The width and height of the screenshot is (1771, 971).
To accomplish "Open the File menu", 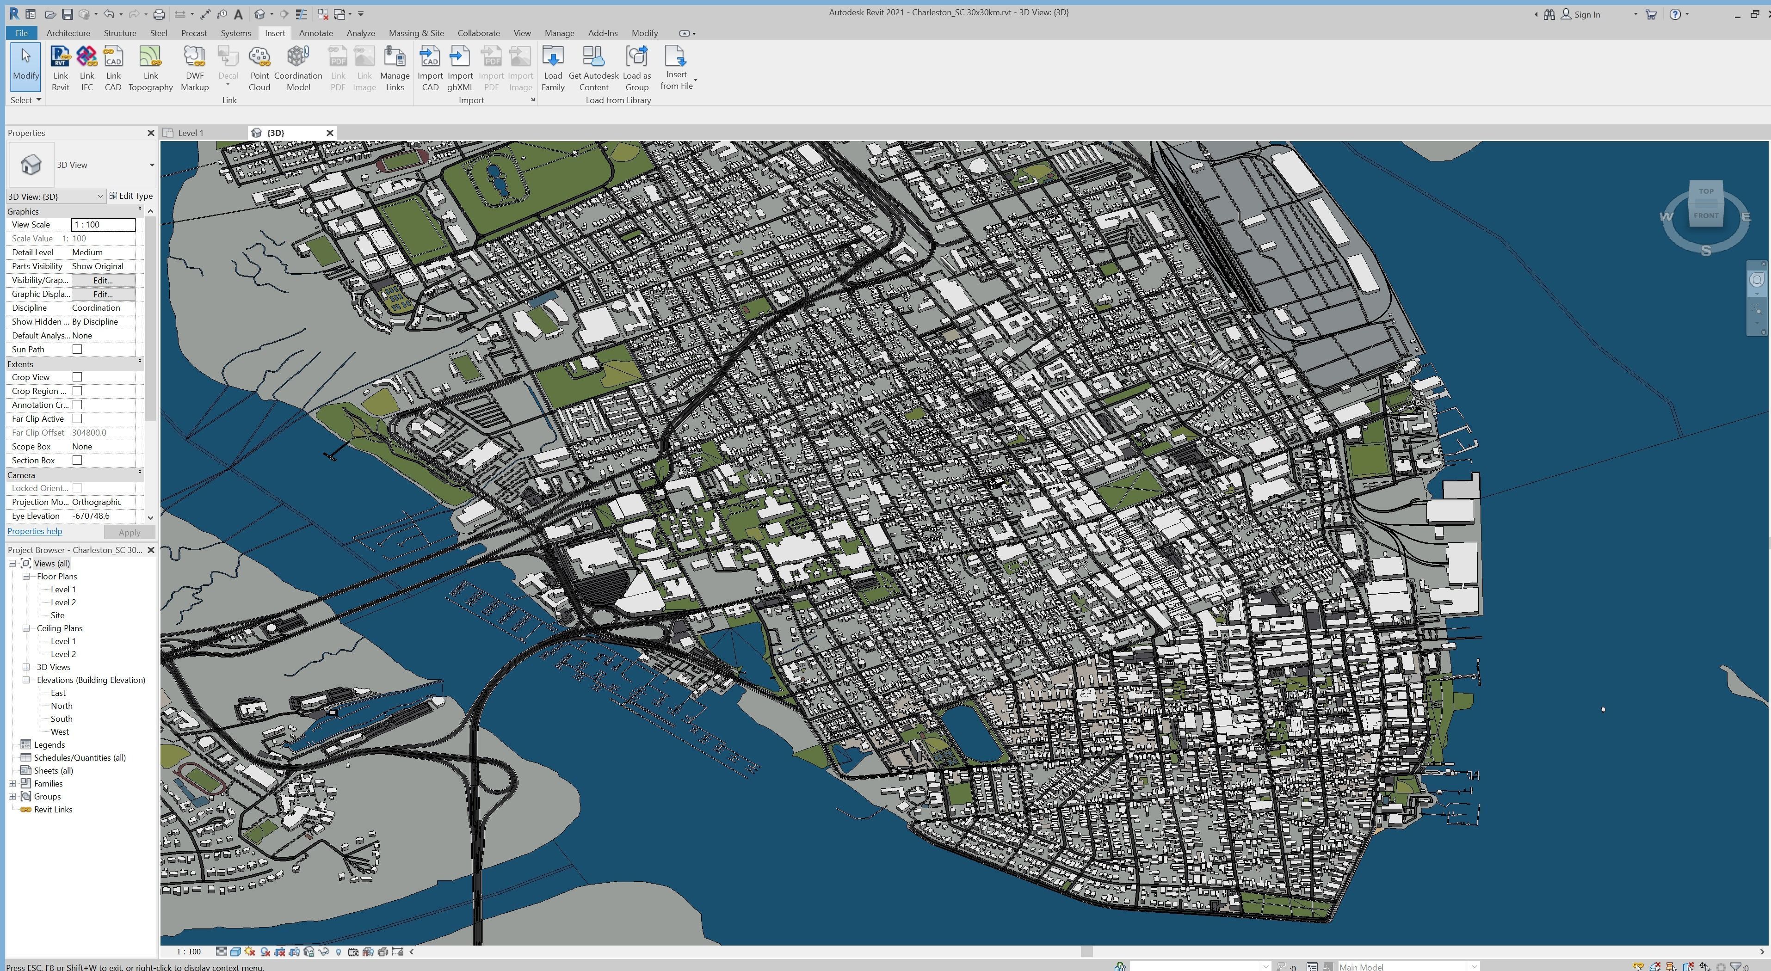I will coord(21,33).
